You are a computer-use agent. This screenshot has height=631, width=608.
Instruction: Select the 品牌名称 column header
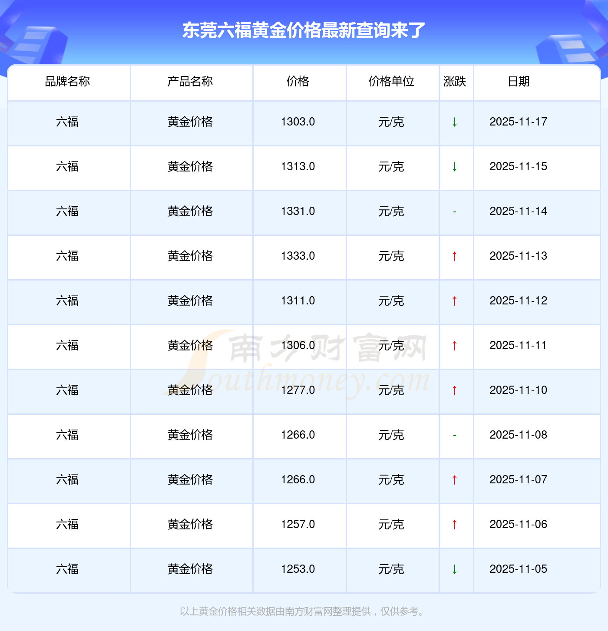coord(67,81)
